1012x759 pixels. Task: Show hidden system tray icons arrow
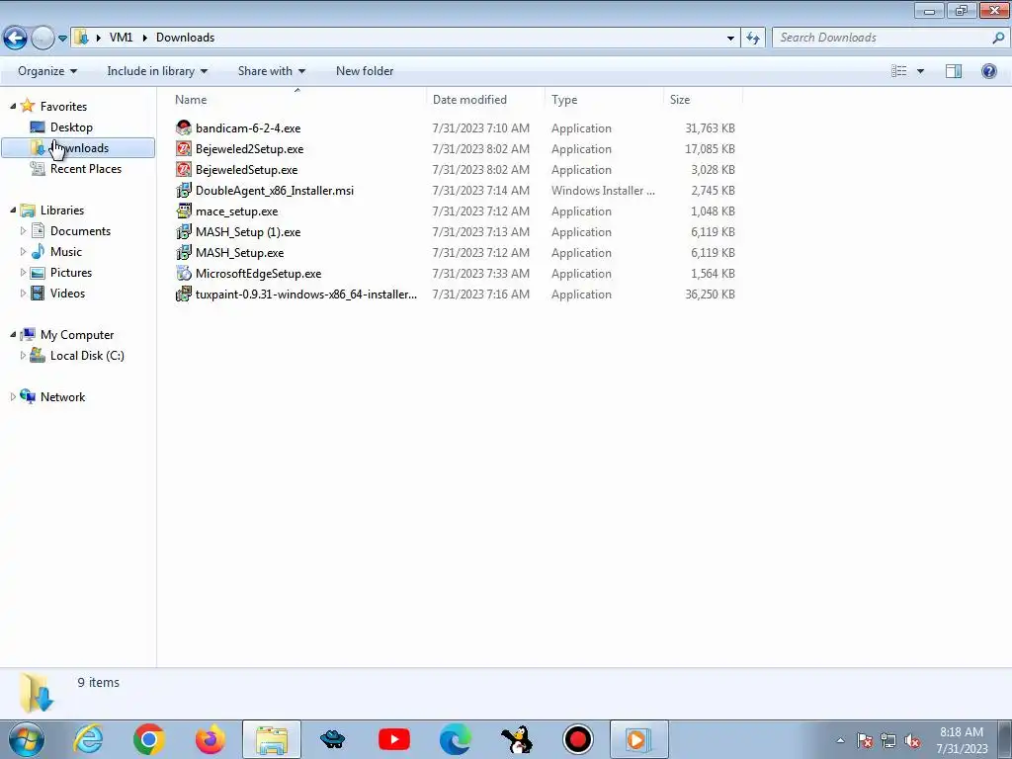coord(840,740)
